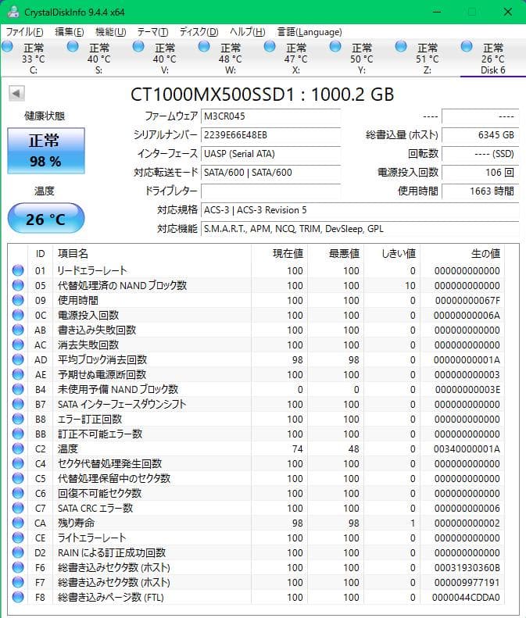Click status orb for attribute CA 残り寿命
The width and height of the screenshot is (526, 618).
click(18, 523)
